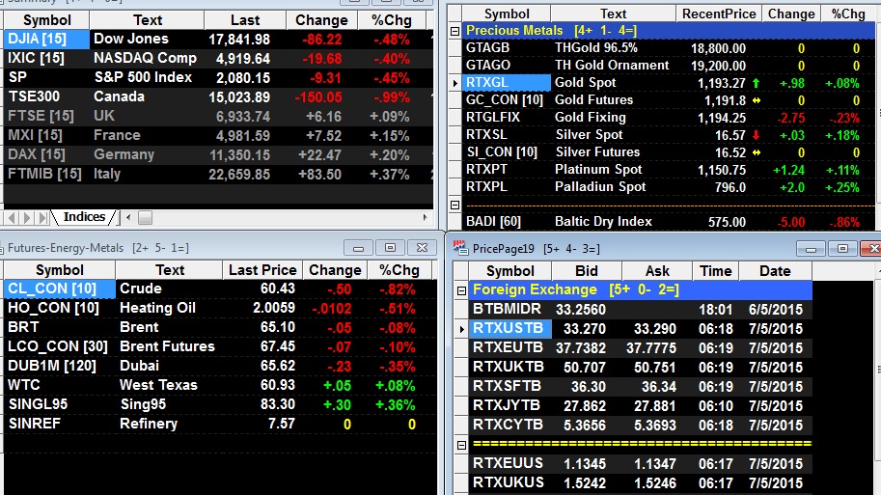Collapse the group above Baltic Dry Index
The image size is (881, 495).
[455, 206]
